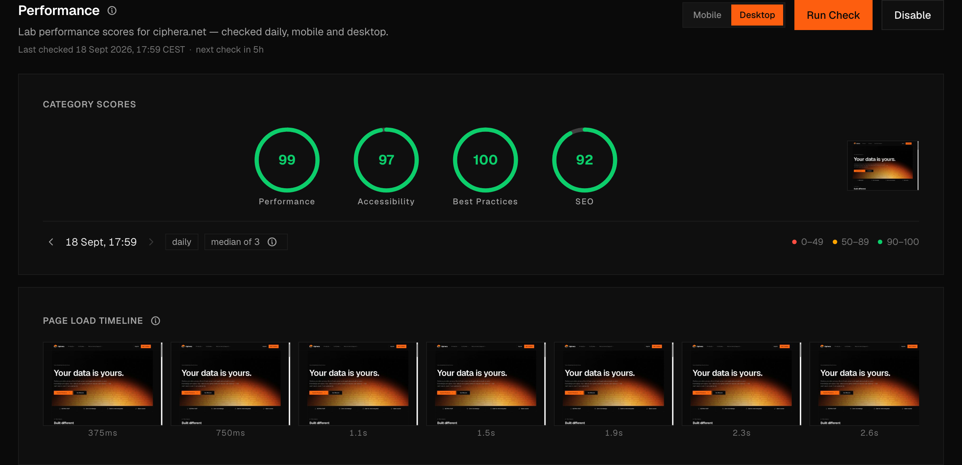The image size is (962, 465).
Task: Click the red 0–49 legend entry
Action: pos(808,242)
